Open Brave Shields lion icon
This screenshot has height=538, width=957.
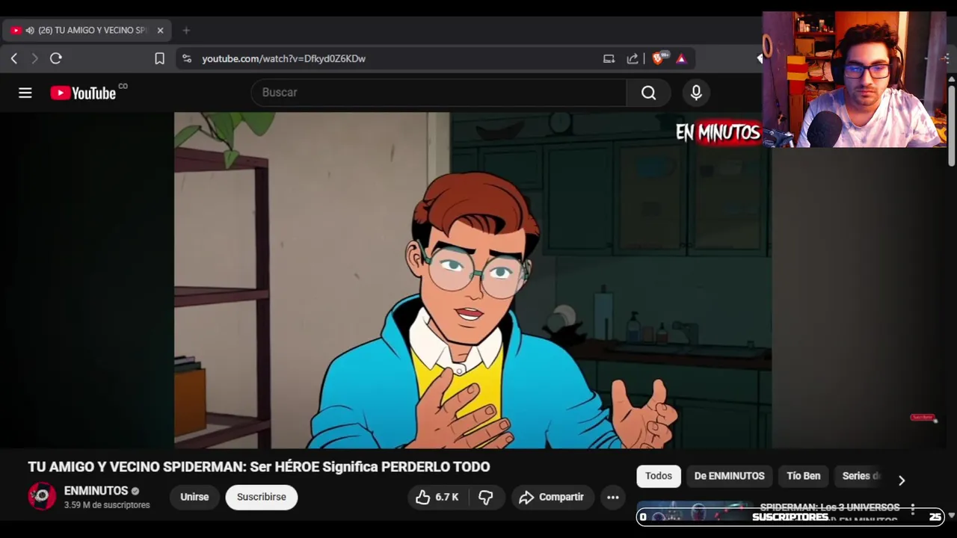pos(659,58)
